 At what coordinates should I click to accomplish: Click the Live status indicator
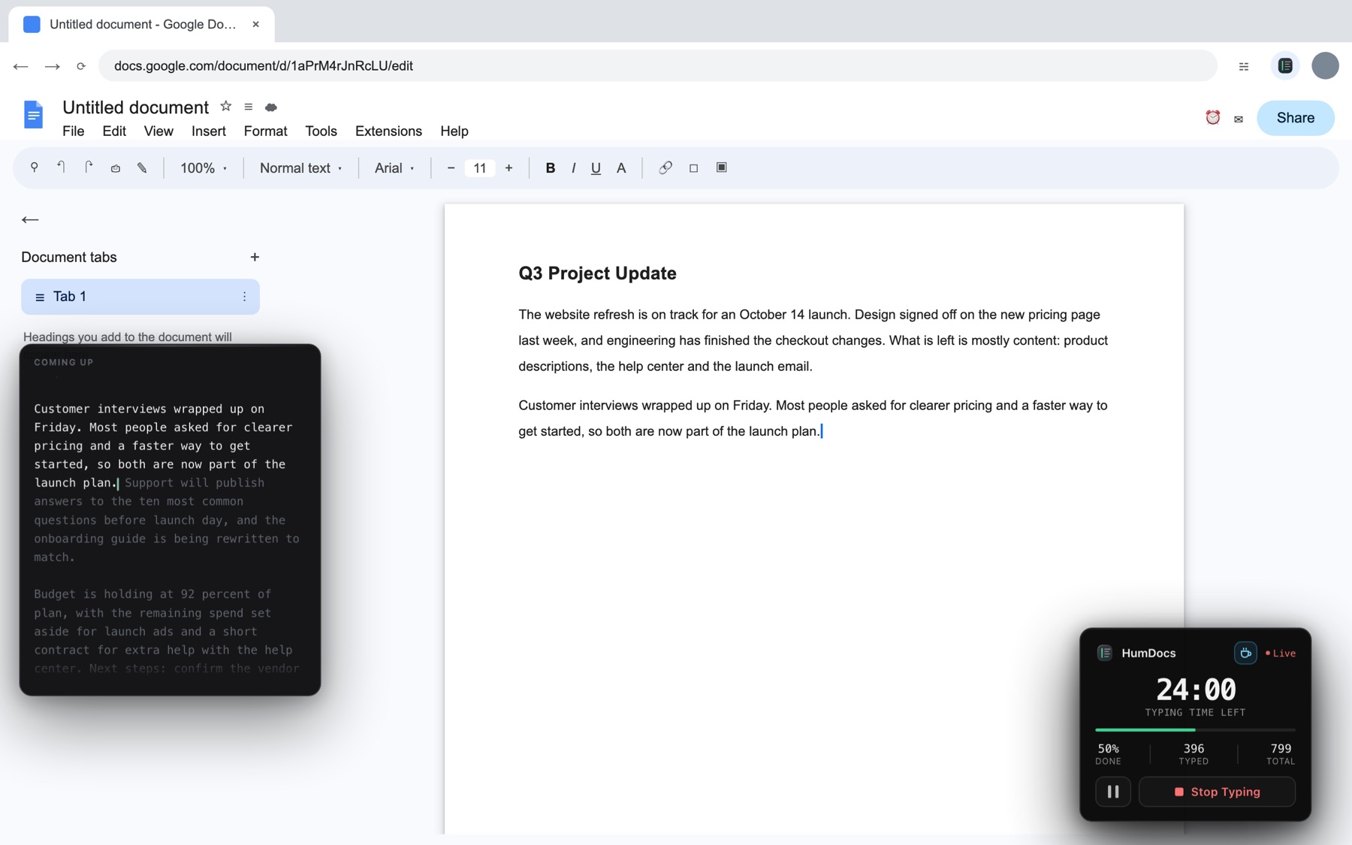[1281, 653]
